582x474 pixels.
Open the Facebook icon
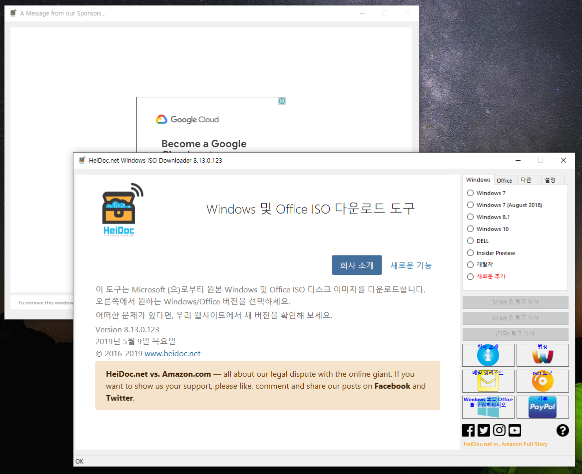click(x=469, y=430)
